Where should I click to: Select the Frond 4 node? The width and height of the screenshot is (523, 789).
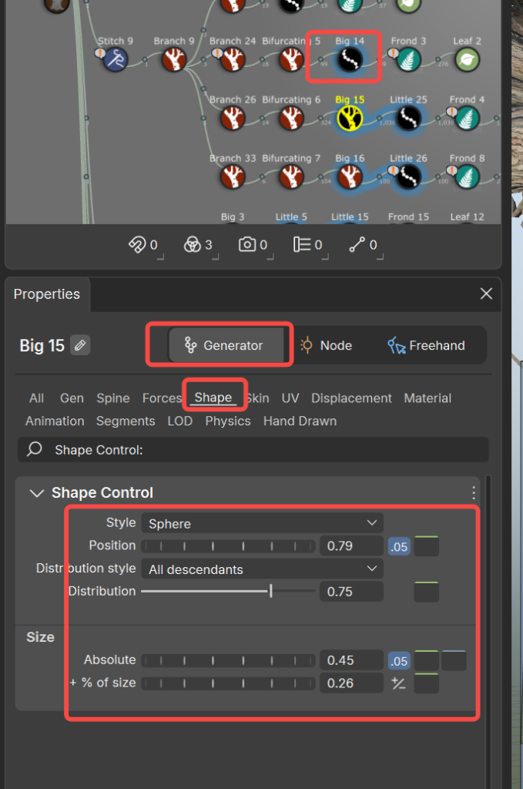[x=468, y=118]
